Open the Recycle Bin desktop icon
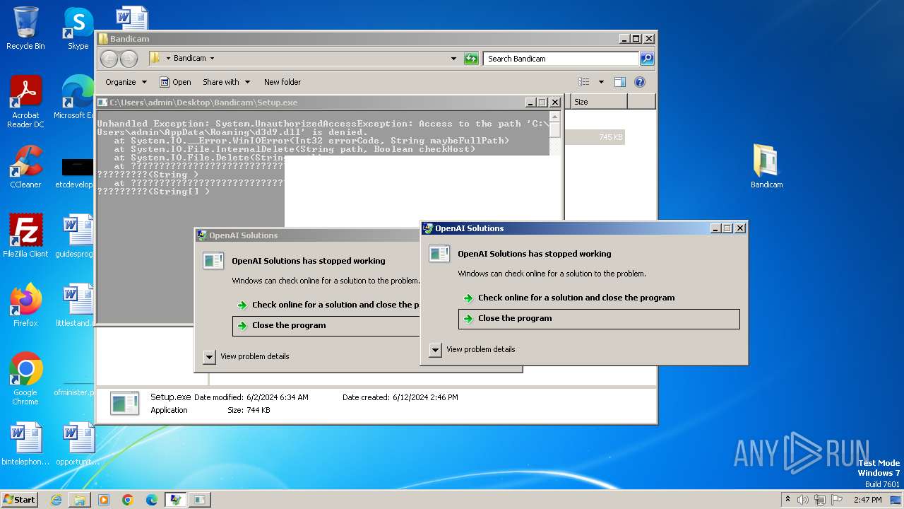The image size is (904, 509). pyautogui.click(x=25, y=28)
